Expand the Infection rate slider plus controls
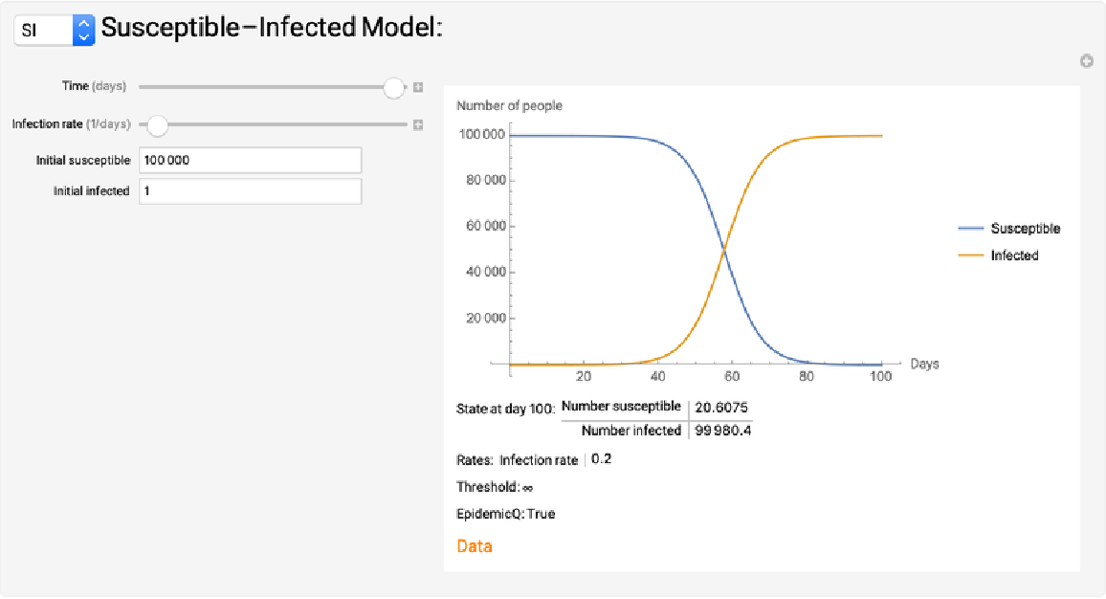The image size is (1106, 599). pyautogui.click(x=418, y=124)
